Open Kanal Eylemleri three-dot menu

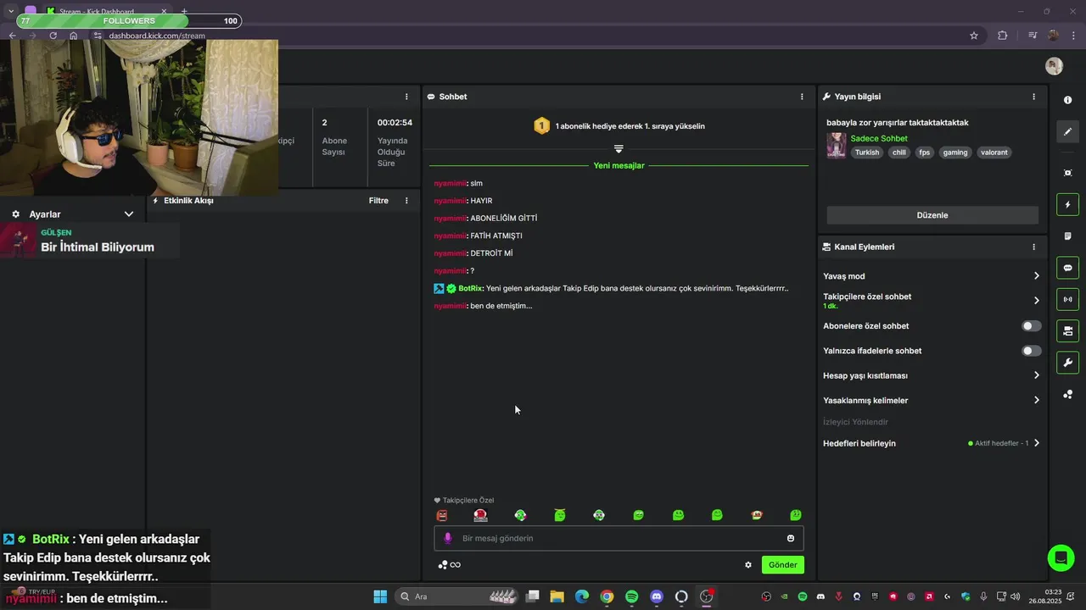click(1033, 247)
